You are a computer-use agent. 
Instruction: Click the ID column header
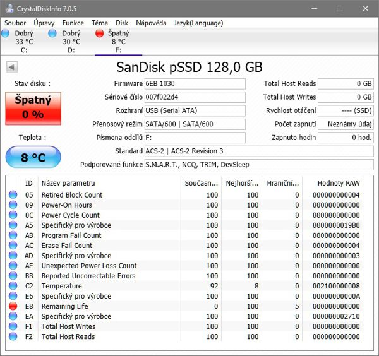[x=29, y=183]
